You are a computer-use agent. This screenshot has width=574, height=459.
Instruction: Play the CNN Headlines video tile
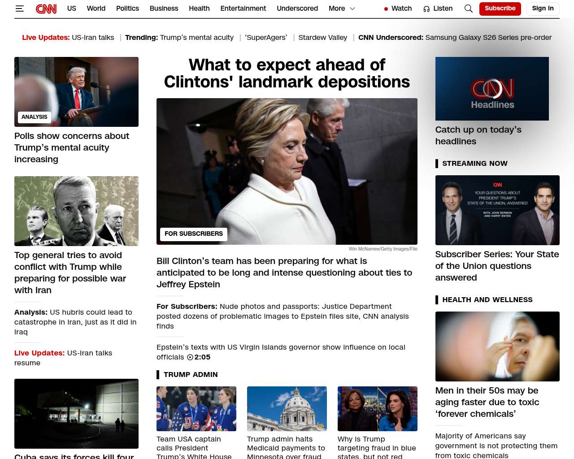click(492, 89)
